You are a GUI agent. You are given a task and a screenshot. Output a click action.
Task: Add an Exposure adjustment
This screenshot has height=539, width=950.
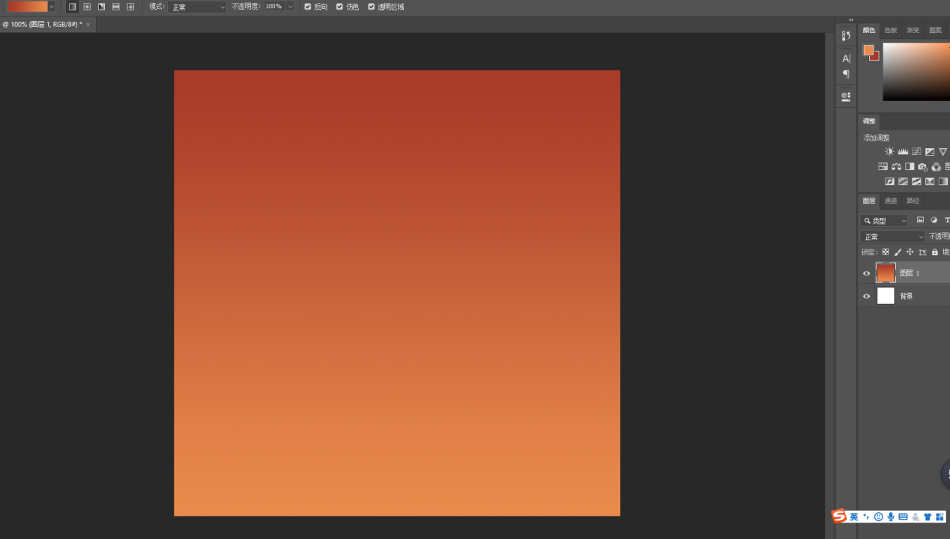930,151
